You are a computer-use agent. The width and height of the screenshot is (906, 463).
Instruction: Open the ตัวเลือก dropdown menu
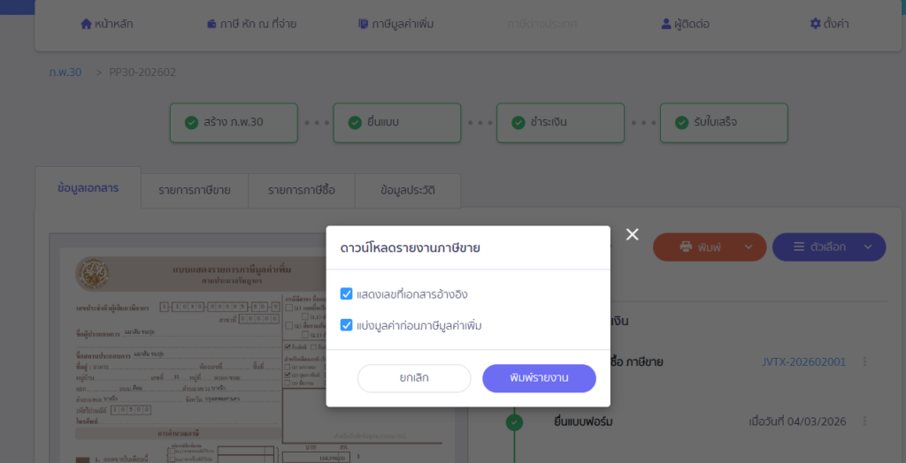click(x=828, y=247)
